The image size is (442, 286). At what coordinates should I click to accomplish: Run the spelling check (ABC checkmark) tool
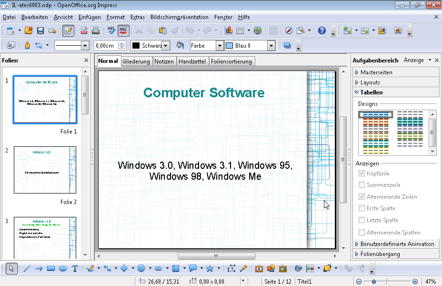[111, 31]
